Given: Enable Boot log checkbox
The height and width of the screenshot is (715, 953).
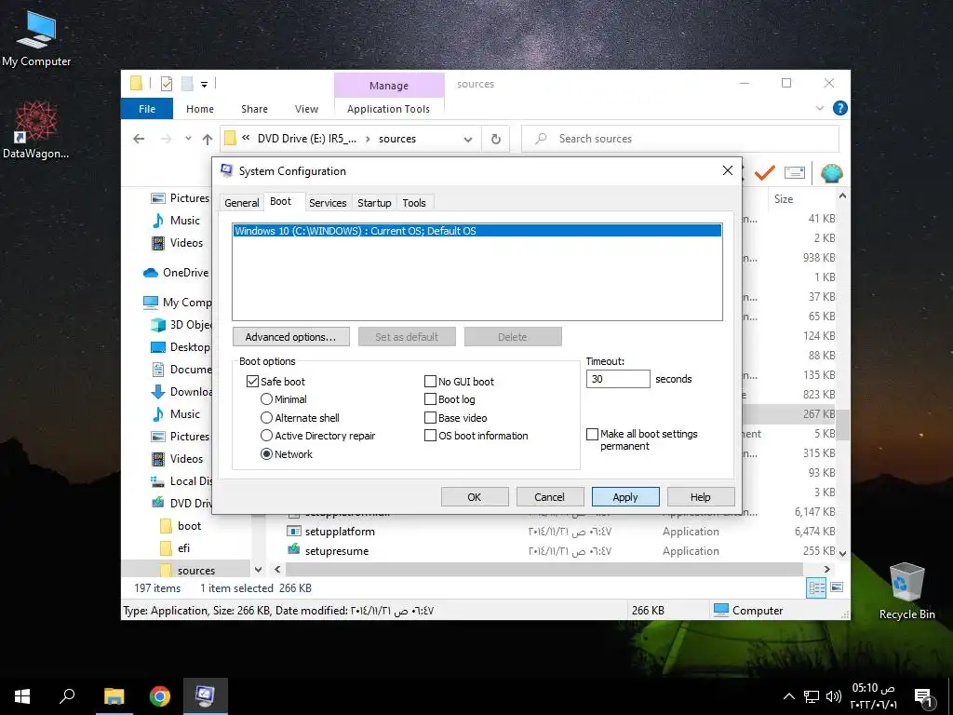Looking at the screenshot, I should (x=430, y=399).
